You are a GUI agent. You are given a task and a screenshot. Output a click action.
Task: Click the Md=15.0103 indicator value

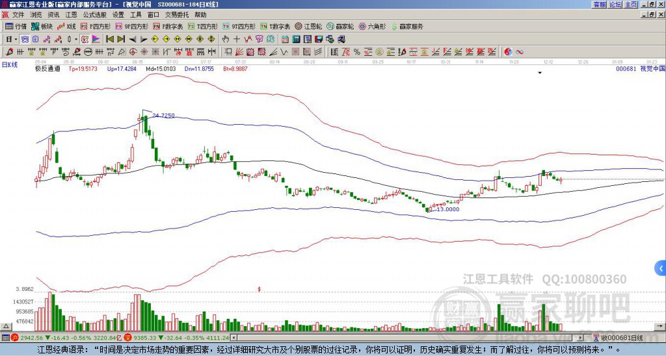[161, 69]
